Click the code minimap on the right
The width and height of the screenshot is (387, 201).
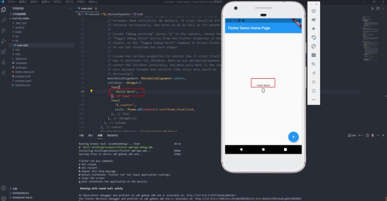371,38
